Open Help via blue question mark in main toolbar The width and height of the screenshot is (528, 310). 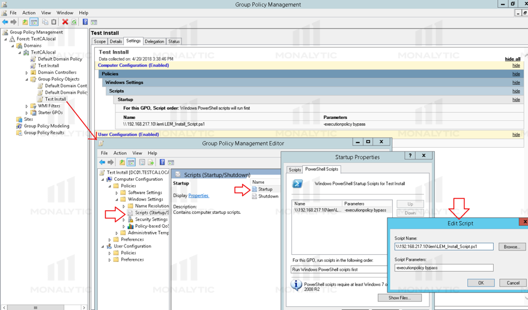(x=85, y=22)
